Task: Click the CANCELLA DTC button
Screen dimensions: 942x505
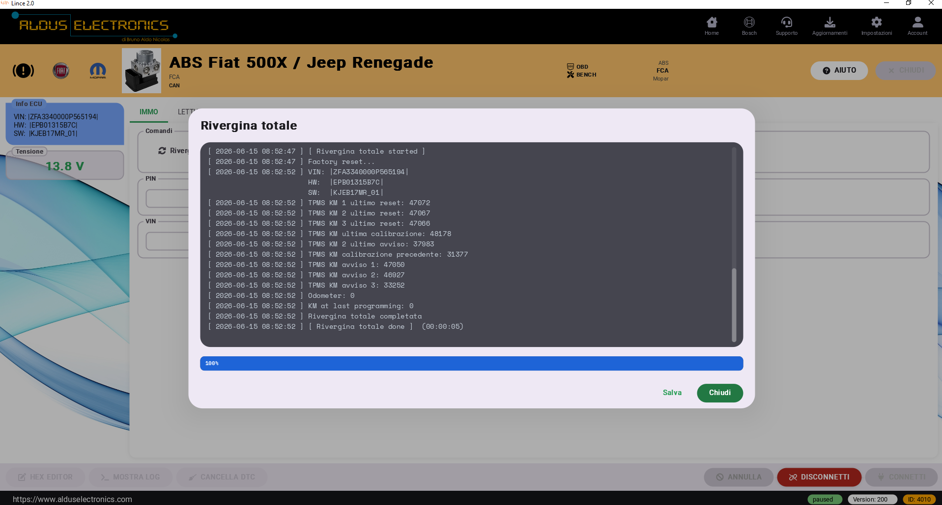Action: coord(222,477)
